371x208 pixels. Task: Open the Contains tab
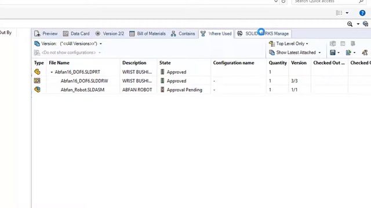pos(183,34)
